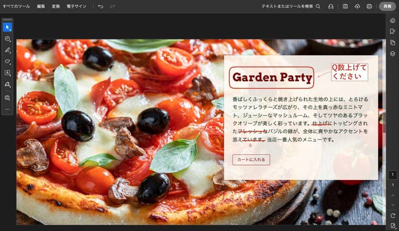Click strikethrough markup on 仕上げに
399x231 pixels.
322,124
